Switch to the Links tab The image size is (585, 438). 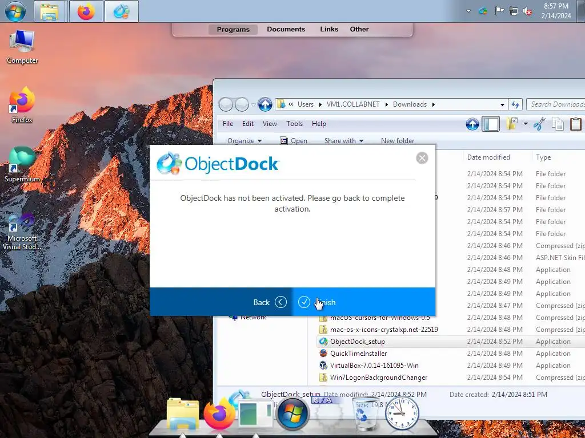pos(329,29)
